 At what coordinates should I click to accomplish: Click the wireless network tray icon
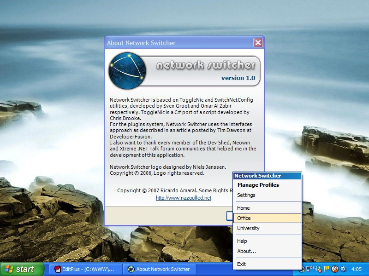[x=310, y=269]
